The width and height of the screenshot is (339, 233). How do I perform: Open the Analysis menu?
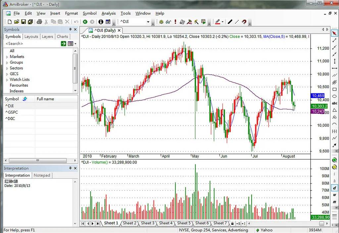[108, 13]
